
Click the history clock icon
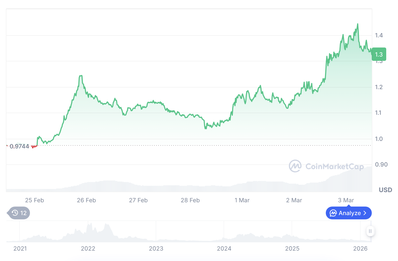(x=15, y=213)
